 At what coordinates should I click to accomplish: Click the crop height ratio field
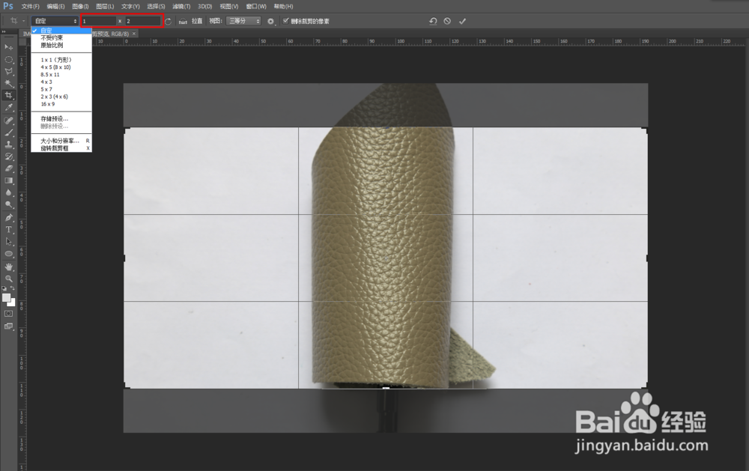coord(143,21)
